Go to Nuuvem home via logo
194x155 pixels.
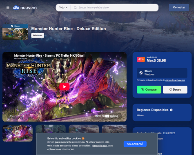click(25, 8)
